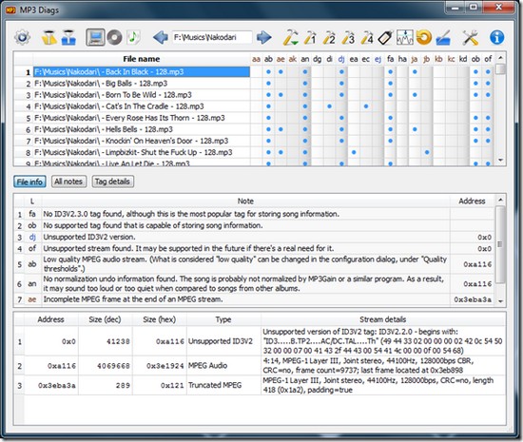Image resolution: width=523 pixels, height=442 pixels.
Task: Click the scroll-down arrow in notes panel
Action: point(500,300)
